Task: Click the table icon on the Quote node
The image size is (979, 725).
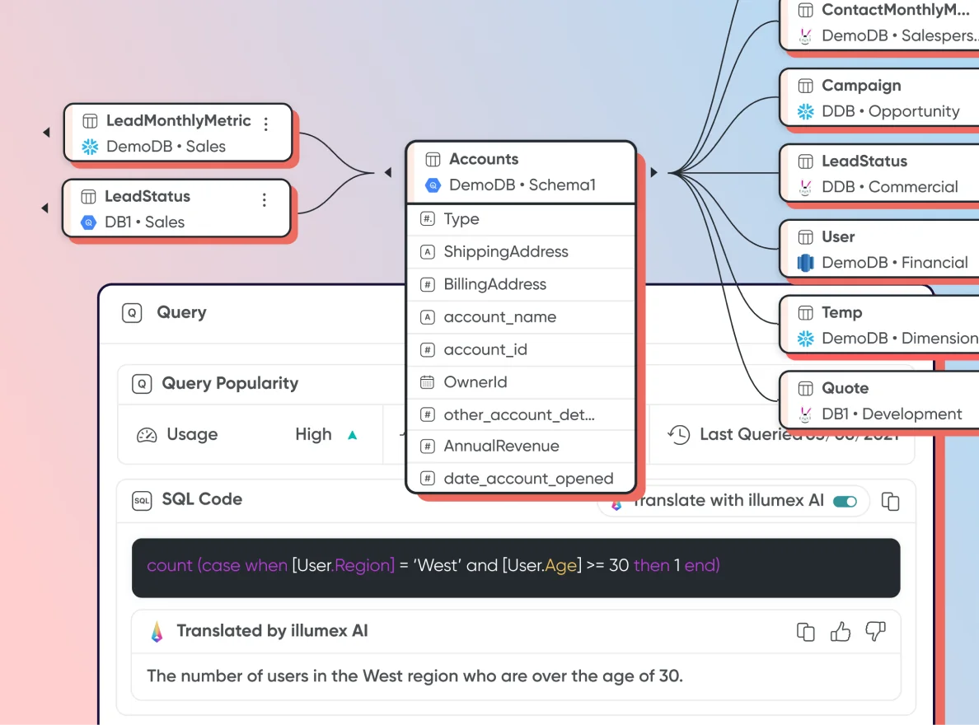Action: coord(805,388)
